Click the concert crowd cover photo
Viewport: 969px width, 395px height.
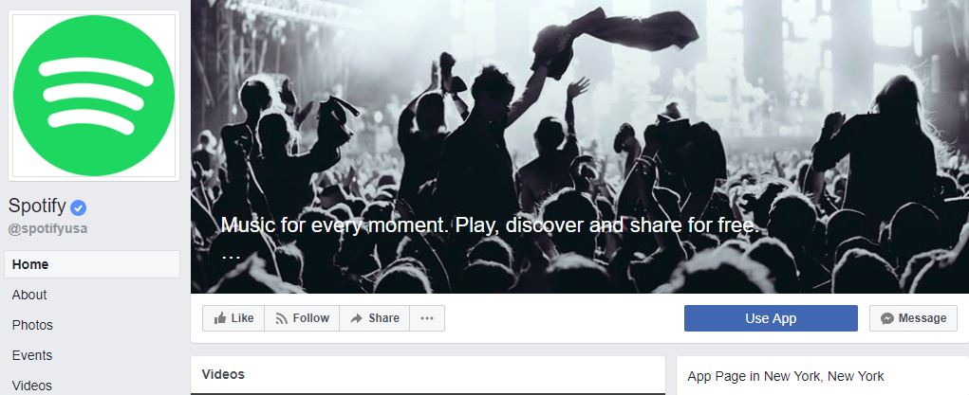[x=580, y=146]
